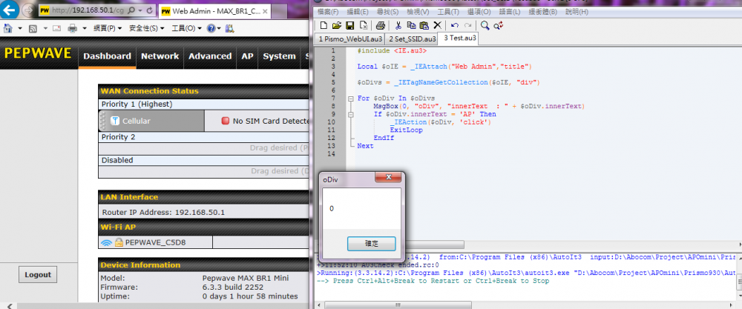742x309 pixels.
Task: Open the Network tab in Pepwave
Action: (160, 56)
